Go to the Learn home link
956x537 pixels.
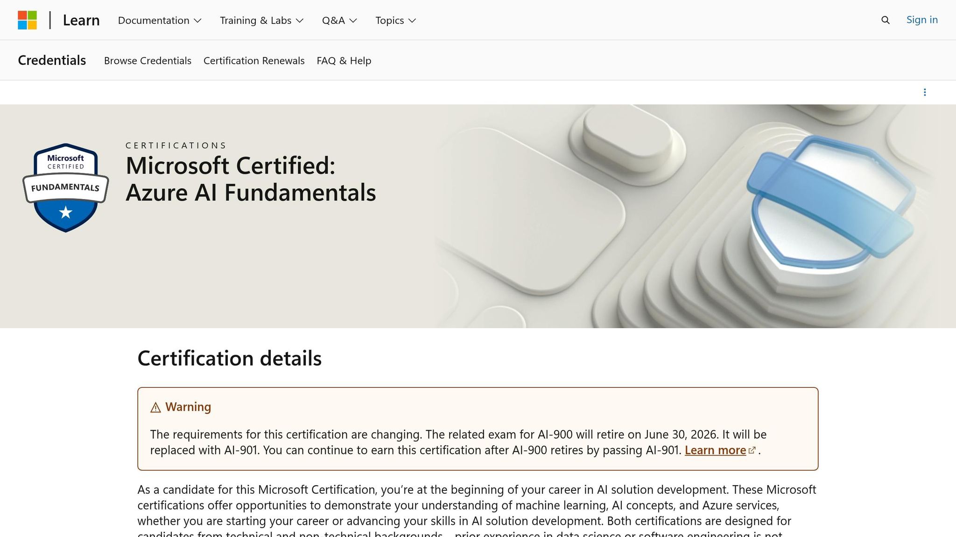[81, 20]
